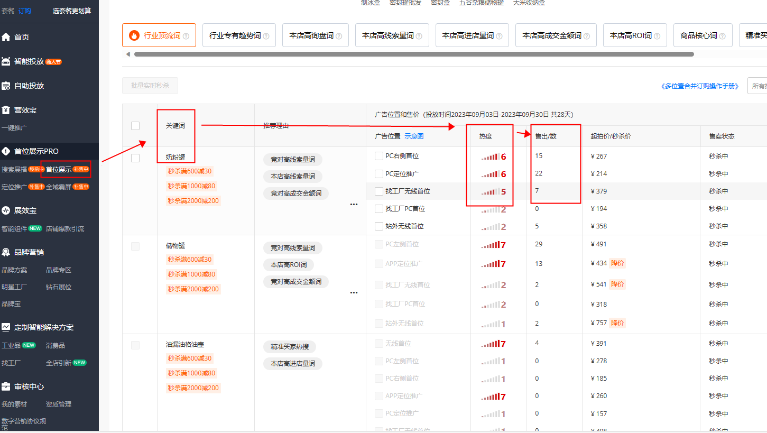The image size is (767, 433).
Task: Click the number-one icon beside 首位展示PRO
Action: pos(6,151)
